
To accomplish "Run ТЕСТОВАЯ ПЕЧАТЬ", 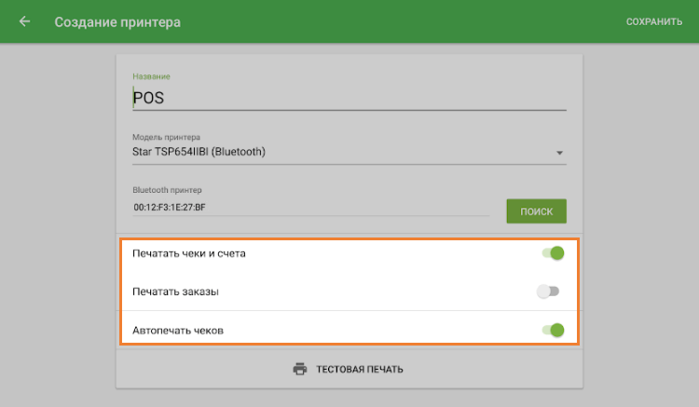I will (x=359, y=369).
